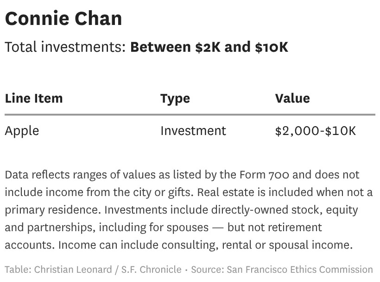The width and height of the screenshot is (380, 282).
Task: Click the Value column header
Action: [292, 98]
